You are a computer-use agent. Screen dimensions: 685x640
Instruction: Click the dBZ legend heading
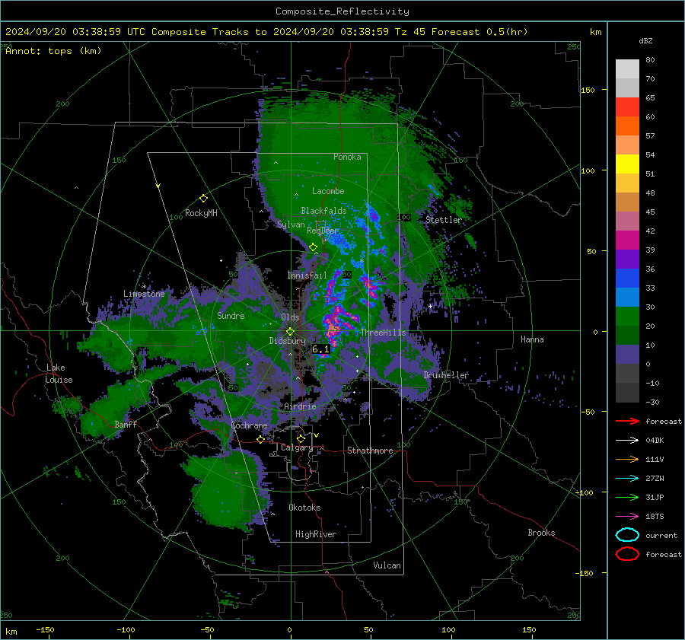tap(645, 41)
